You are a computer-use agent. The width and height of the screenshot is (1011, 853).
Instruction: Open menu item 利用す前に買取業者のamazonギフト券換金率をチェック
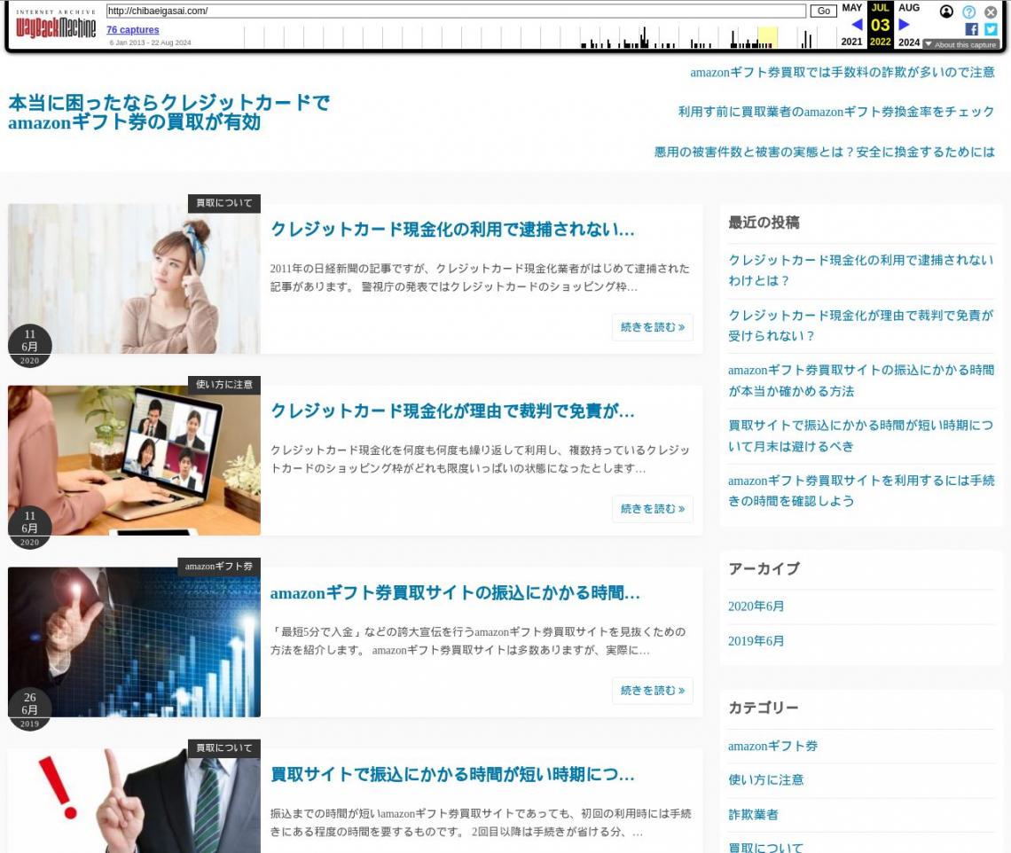pyautogui.click(x=836, y=112)
